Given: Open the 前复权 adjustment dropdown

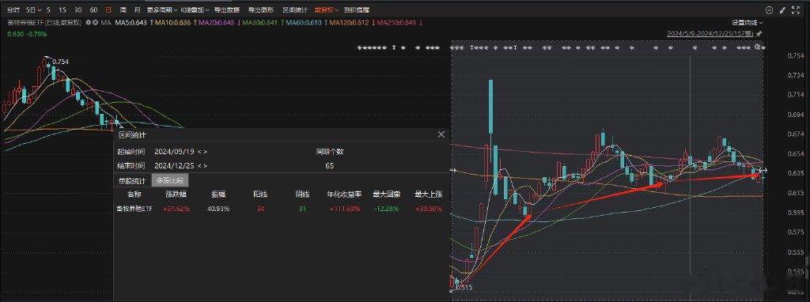Looking at the screenshot, I should click(x=327, y=9).
